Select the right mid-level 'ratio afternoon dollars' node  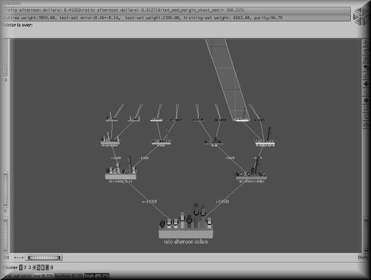pyautogui.click(x=250, y=174)
